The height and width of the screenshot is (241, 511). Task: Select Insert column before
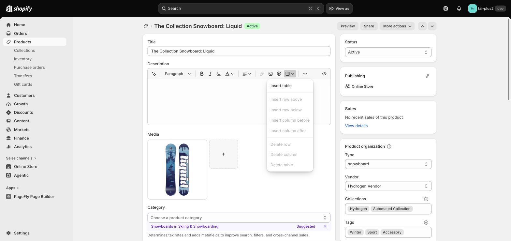[290, 120]
